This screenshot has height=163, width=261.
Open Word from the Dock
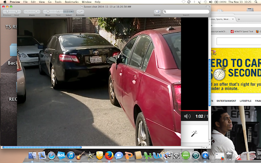click(157, 156)
